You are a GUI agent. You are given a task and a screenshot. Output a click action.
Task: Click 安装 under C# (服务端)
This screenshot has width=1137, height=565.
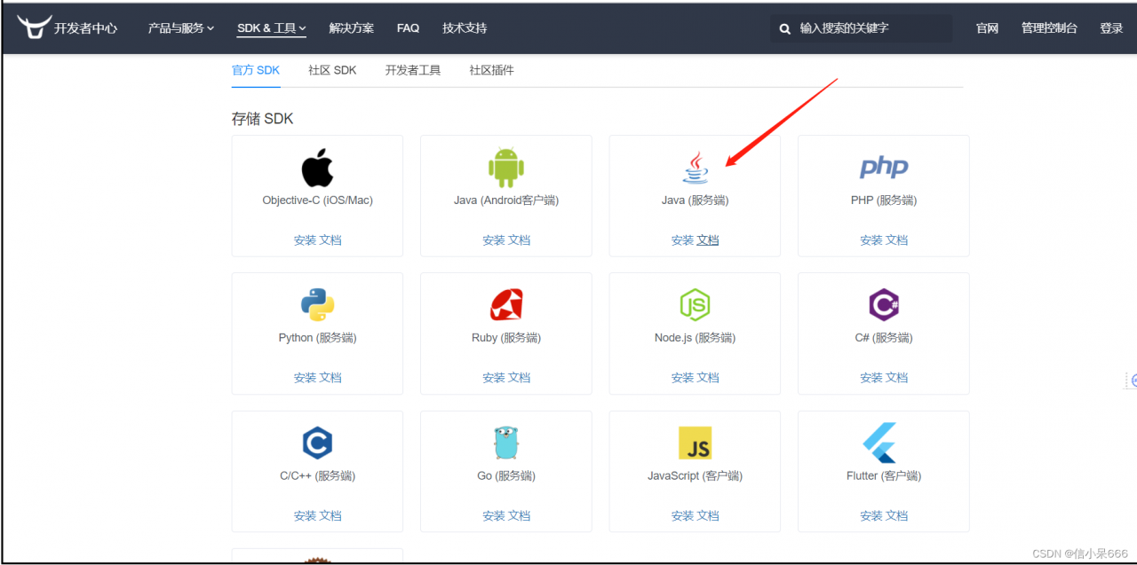(871, 378)
